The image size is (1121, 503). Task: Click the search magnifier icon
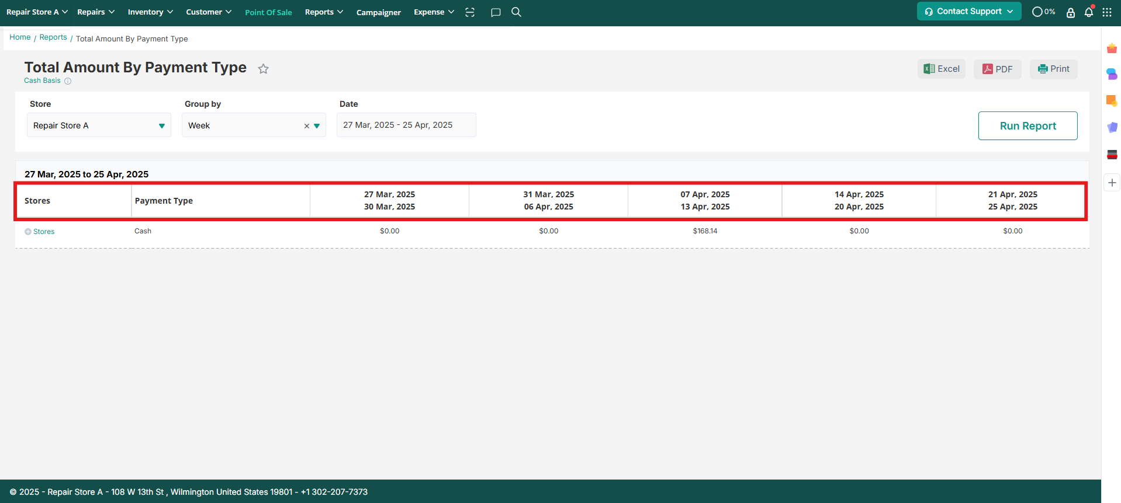pos(516,12)
